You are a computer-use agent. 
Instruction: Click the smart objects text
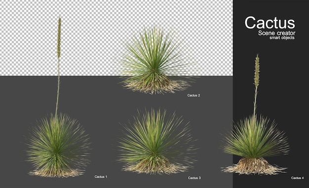click(282, 38)
